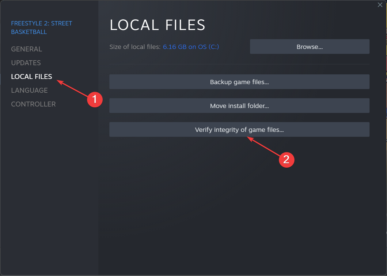Close the game properties window

(x=380, y=5)
